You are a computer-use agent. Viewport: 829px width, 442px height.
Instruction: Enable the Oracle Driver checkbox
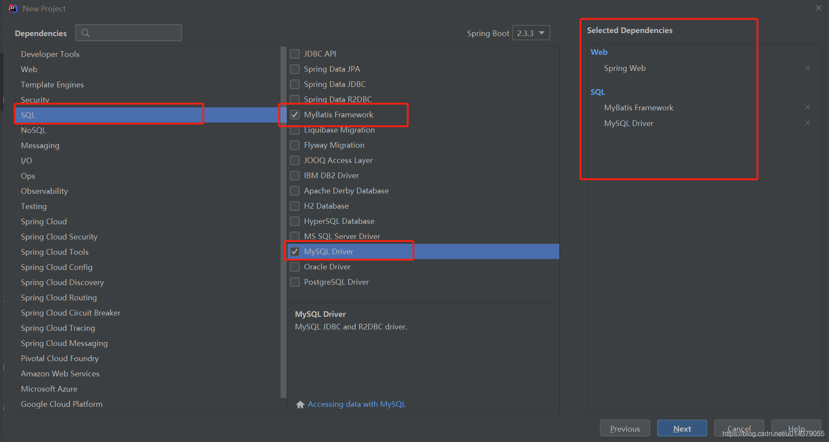(x=295, y=267)
